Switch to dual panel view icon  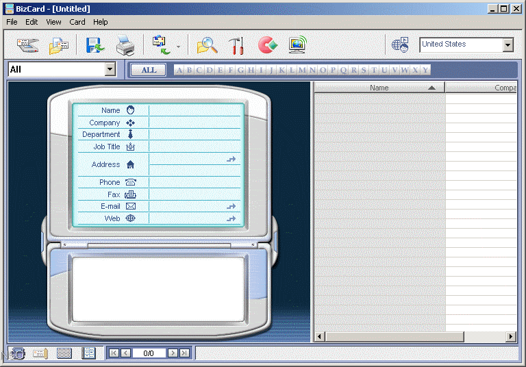click(x=88, y=353)
